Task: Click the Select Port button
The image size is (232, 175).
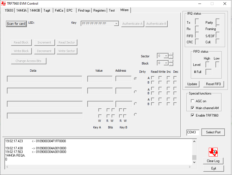Action: (213, 132)
